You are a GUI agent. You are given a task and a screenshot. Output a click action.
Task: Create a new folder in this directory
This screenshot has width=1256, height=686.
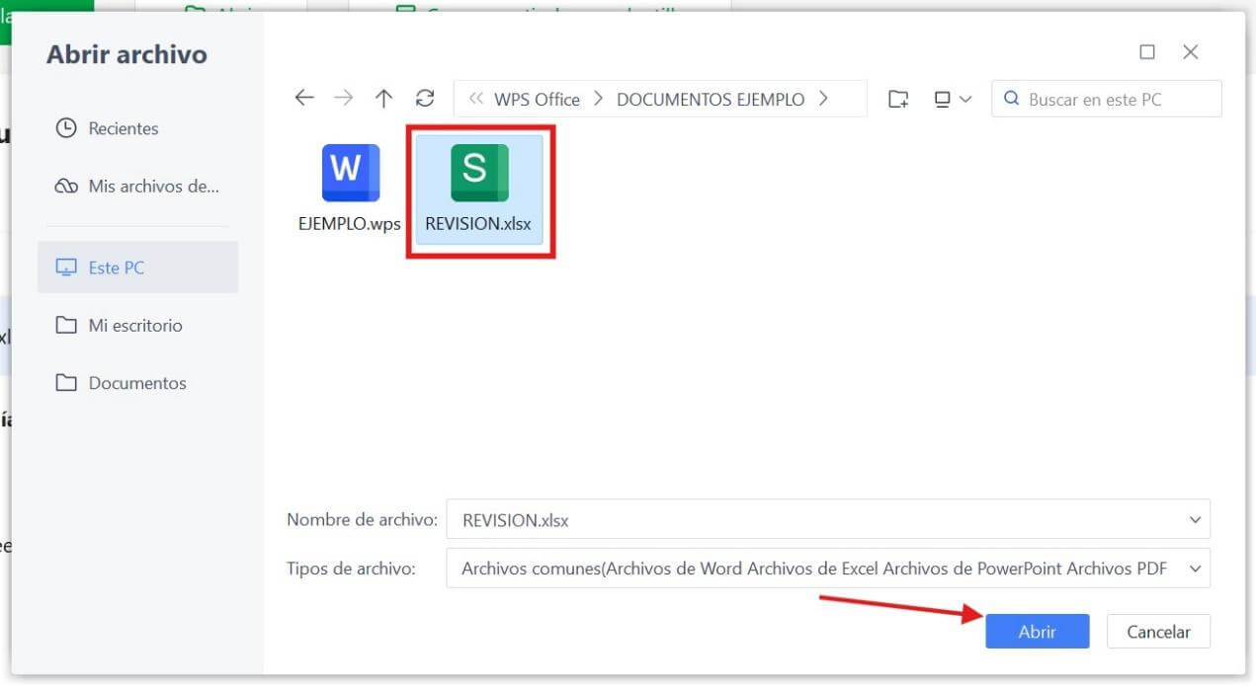coord(897,99)
